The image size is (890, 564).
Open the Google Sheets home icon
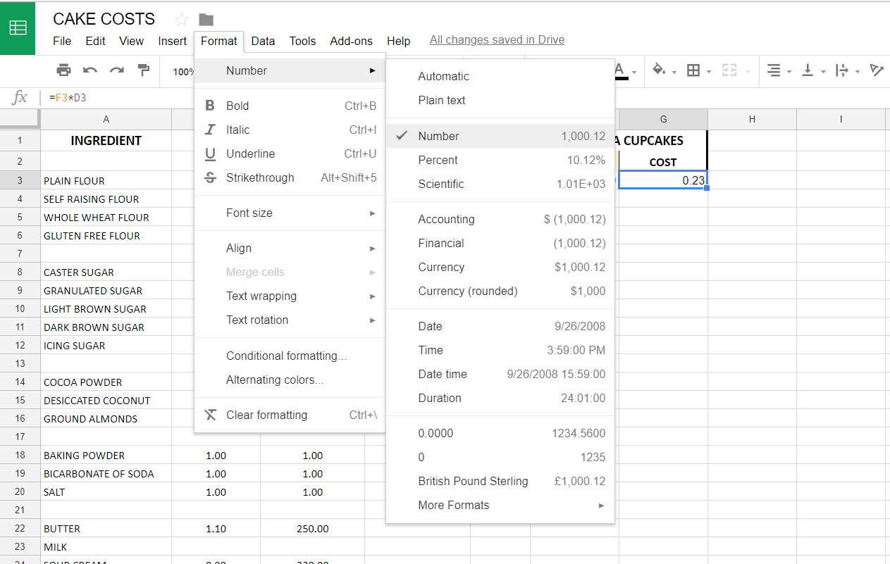[18, 27]
